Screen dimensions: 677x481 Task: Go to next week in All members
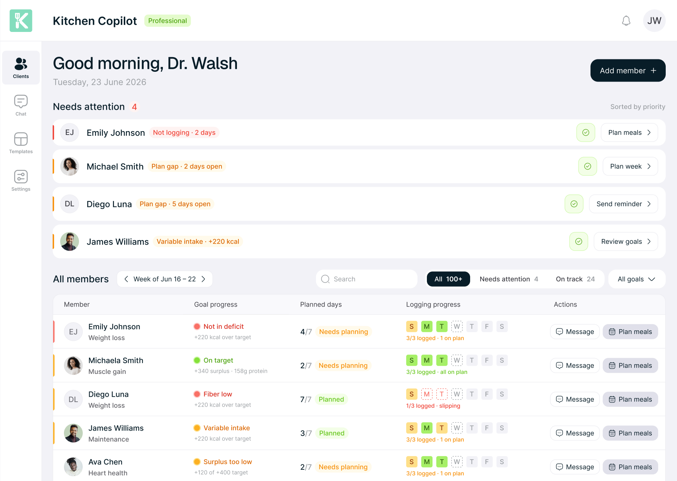pyautogui.click(x=203, y=279)
